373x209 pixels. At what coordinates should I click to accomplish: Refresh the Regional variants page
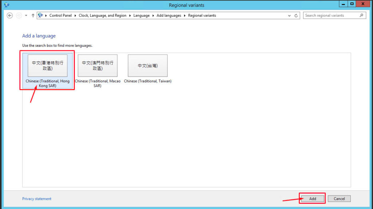pyautogui.click(x=296, y=15)
